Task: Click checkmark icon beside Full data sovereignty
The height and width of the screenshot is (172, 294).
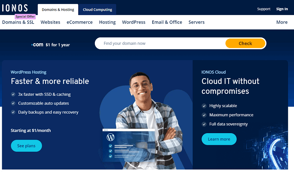Action: [204, 124]
